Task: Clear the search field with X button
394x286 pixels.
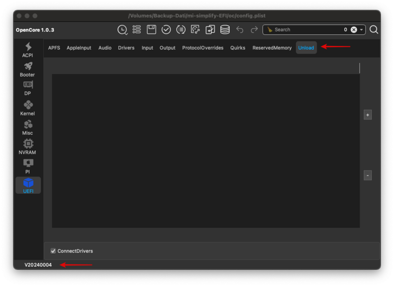Action: 354,29
